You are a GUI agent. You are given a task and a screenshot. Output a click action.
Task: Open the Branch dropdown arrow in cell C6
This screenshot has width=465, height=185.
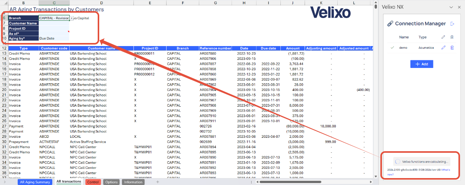(x=72, y=18)
